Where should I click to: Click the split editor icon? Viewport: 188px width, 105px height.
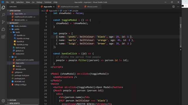[x=173, y=7]
